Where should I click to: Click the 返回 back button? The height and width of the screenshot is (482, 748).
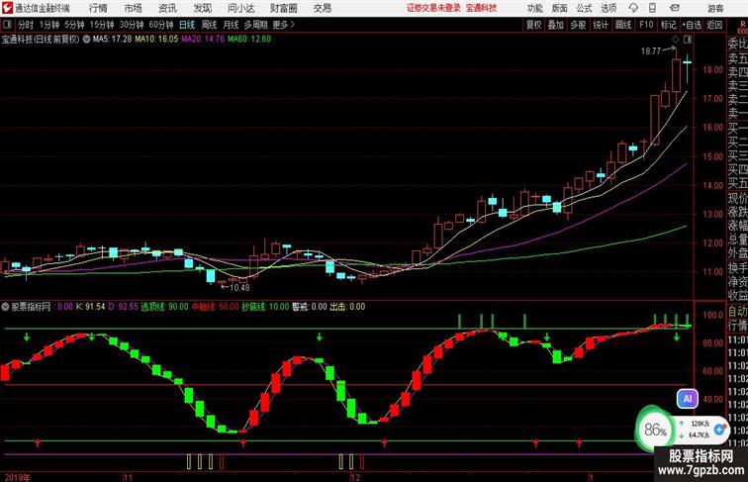click(714, 25)
